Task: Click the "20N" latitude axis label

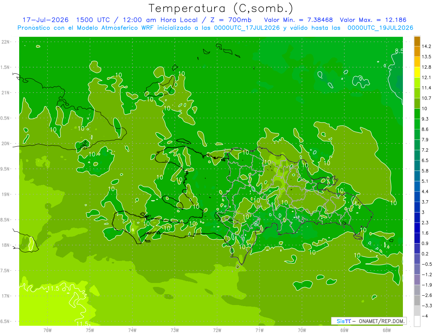Action: (5, 143)
